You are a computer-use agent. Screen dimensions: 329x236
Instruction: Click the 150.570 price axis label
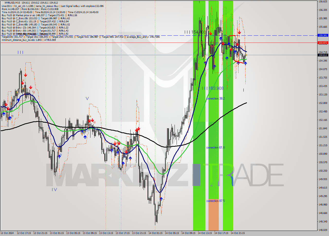(x=323, y=162)
